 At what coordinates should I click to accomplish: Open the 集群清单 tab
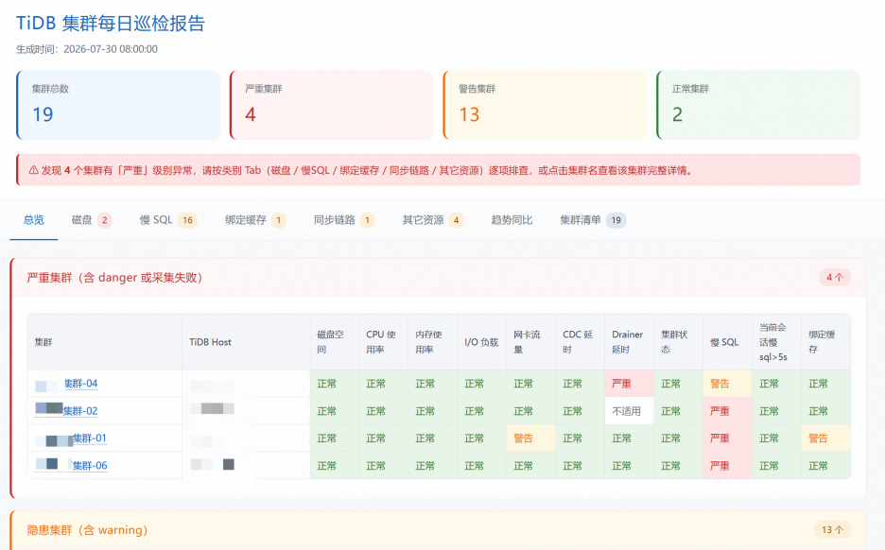pyautogui.click(x=593, y=220)
